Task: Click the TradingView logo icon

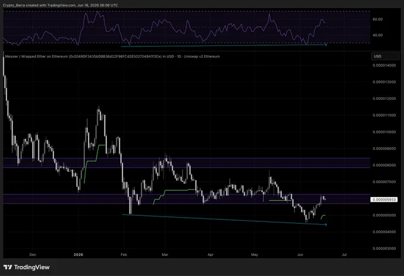Action: click(8, 267)
